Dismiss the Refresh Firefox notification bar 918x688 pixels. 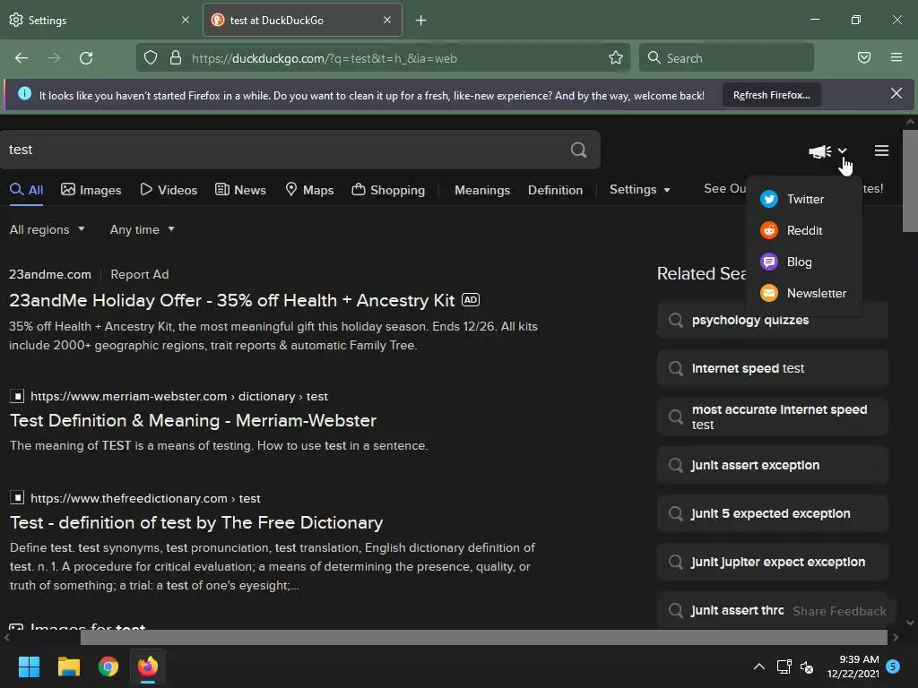click(896, 93)
